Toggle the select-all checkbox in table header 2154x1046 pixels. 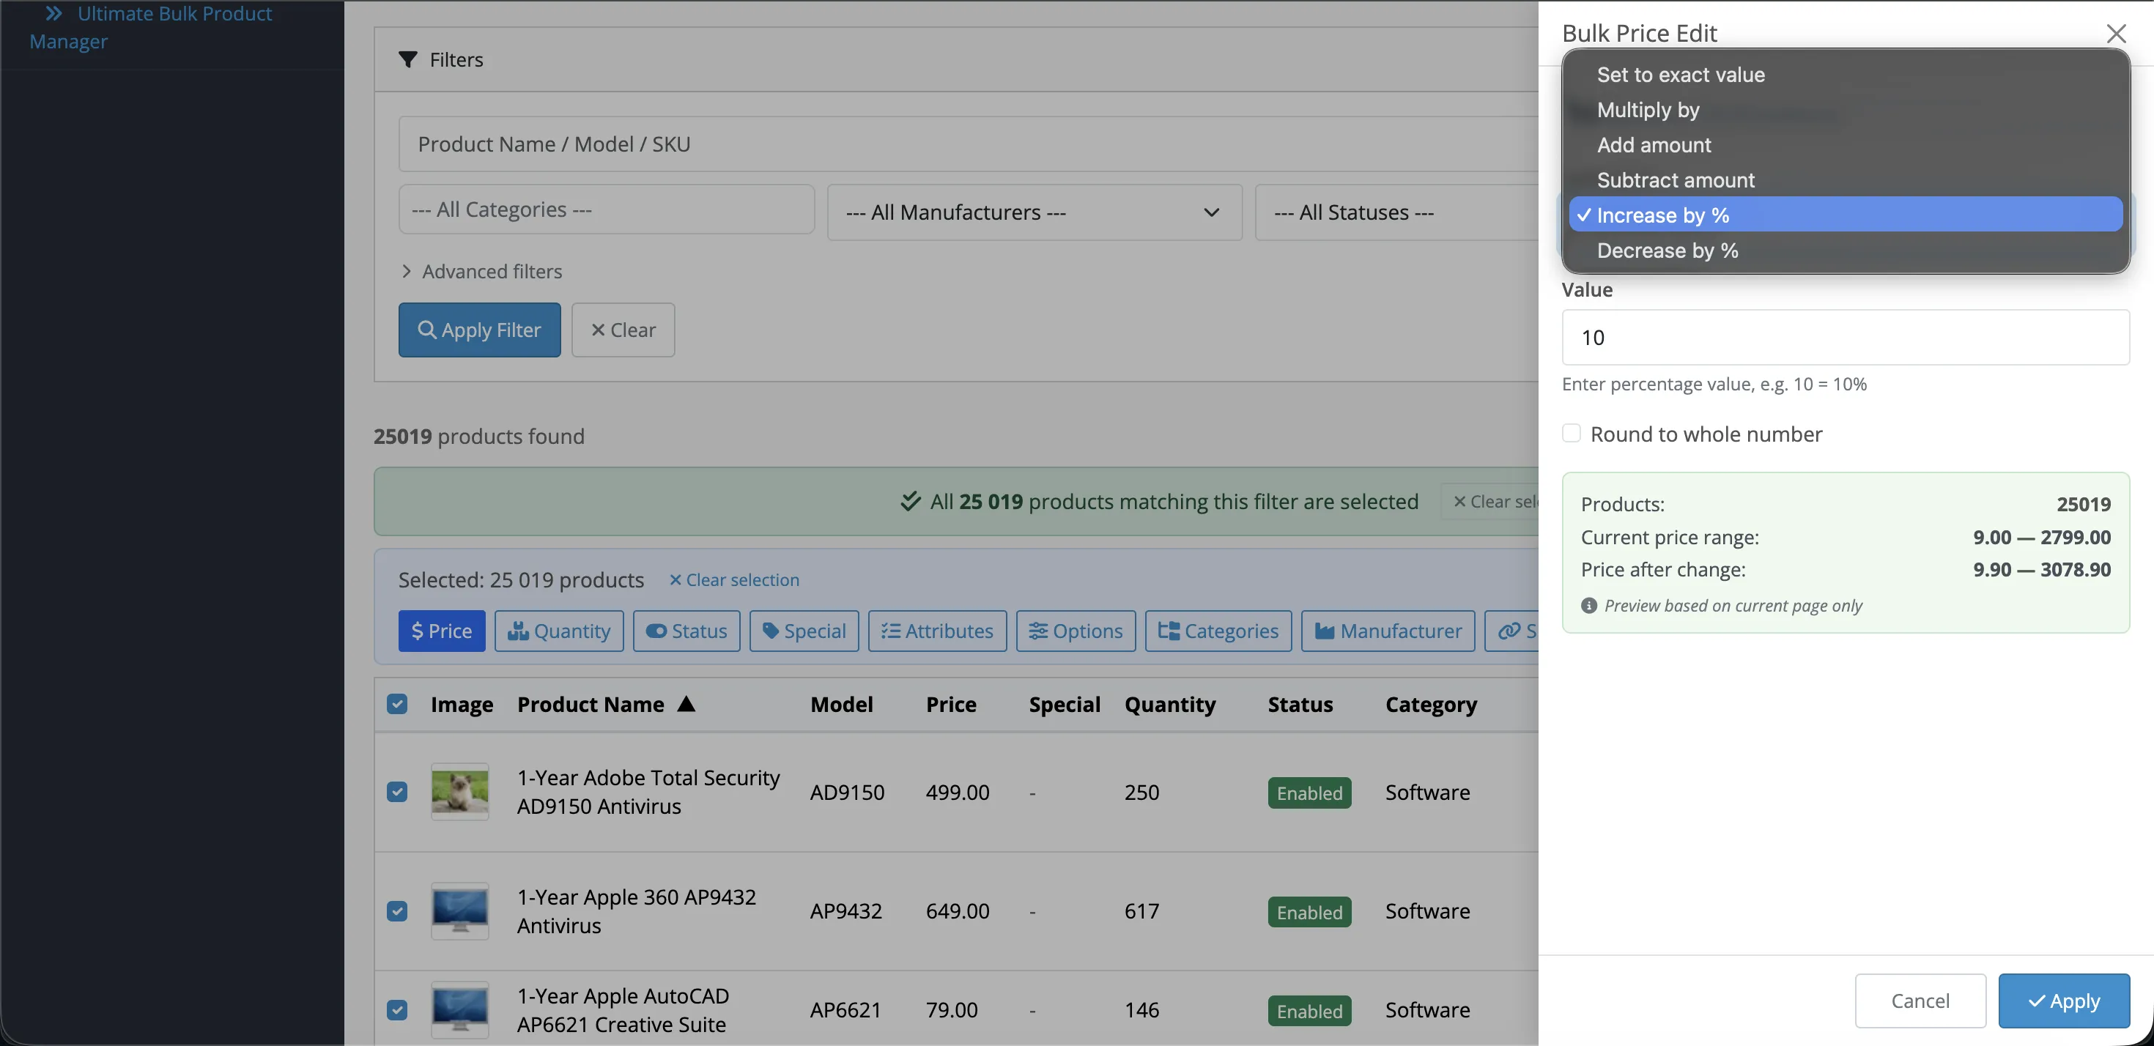coord(397,704)
